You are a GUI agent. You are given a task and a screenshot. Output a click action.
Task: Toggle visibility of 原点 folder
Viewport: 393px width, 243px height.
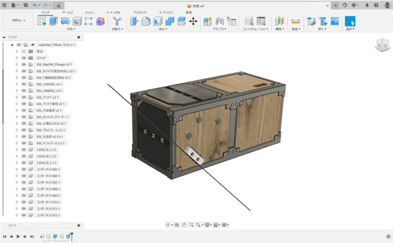[24, 51]
